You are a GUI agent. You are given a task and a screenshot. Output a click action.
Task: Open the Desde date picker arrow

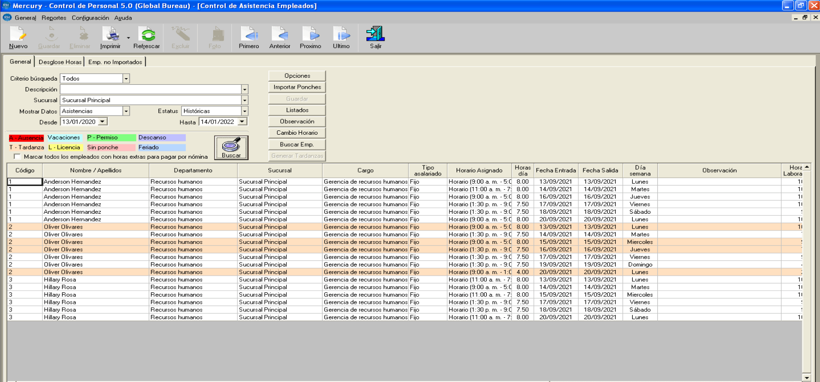(103, 122)
